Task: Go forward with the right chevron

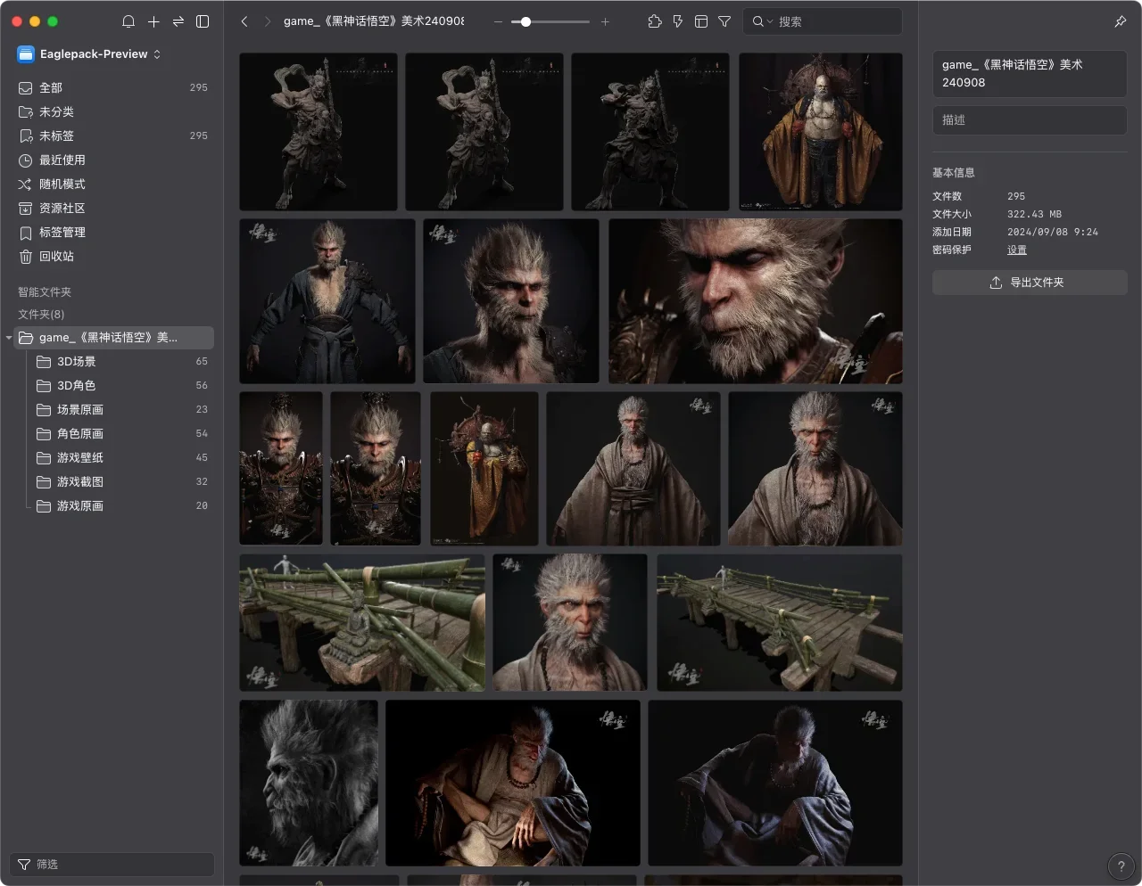Action: pyautogui.click(x=267, y=21)
